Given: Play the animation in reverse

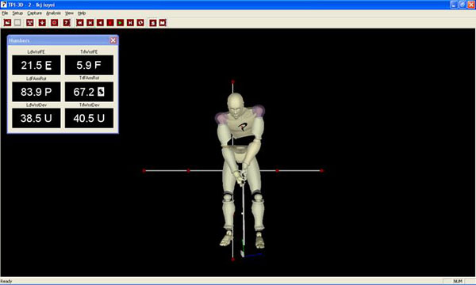Looking at the screenshot, I should pos(100,23).
